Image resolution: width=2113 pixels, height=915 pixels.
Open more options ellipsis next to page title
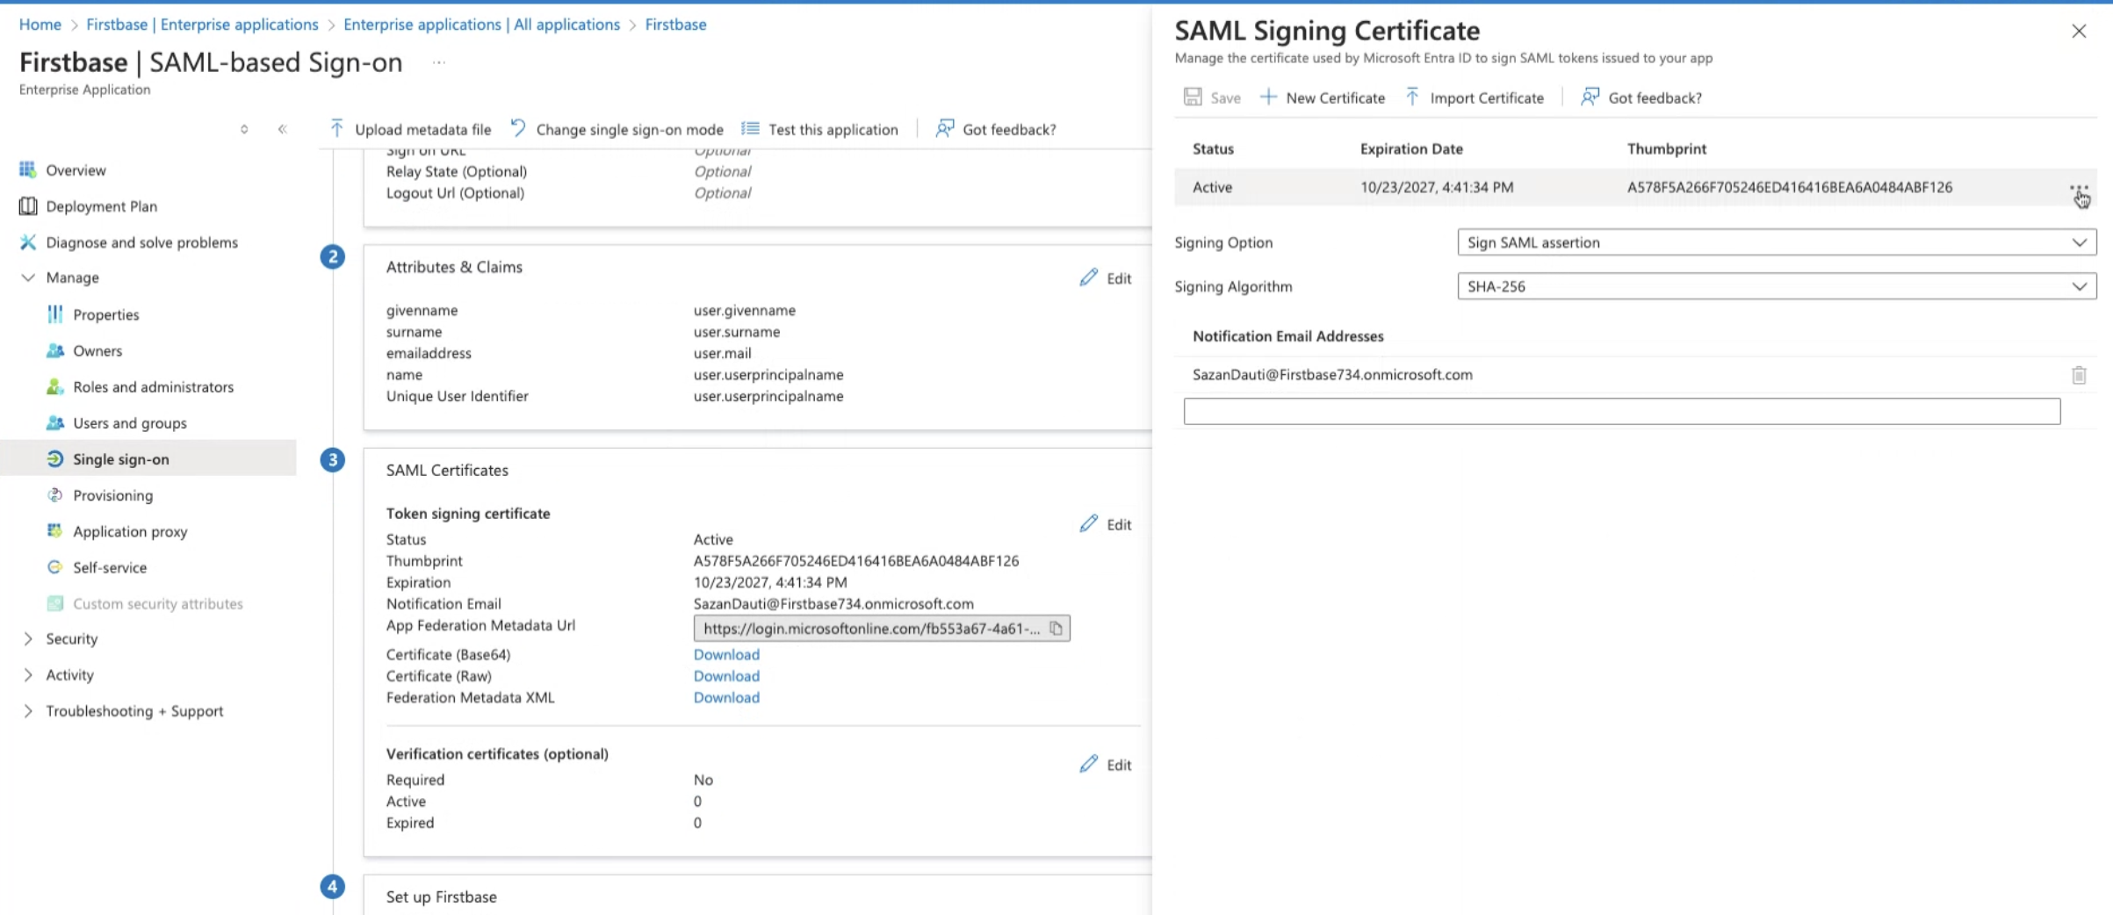(439, 62)
